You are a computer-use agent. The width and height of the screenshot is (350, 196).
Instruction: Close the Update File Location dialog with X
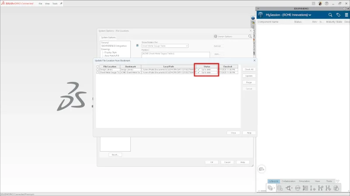pos(254,61)
